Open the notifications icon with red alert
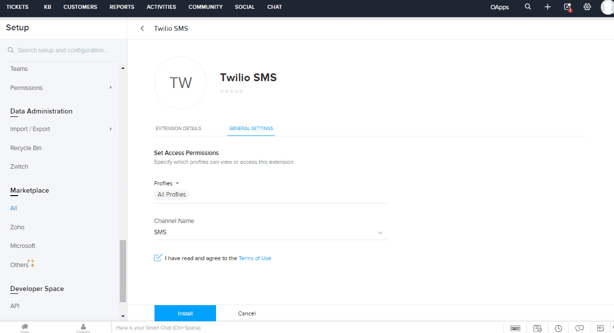Screen dimensions: 614x333 [x=568, y=7]
